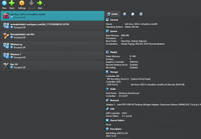This screenshot has height=139, width=201.
Task: Click the General section monitor icon
Action: pyautogui.click(x=107, y=20)
